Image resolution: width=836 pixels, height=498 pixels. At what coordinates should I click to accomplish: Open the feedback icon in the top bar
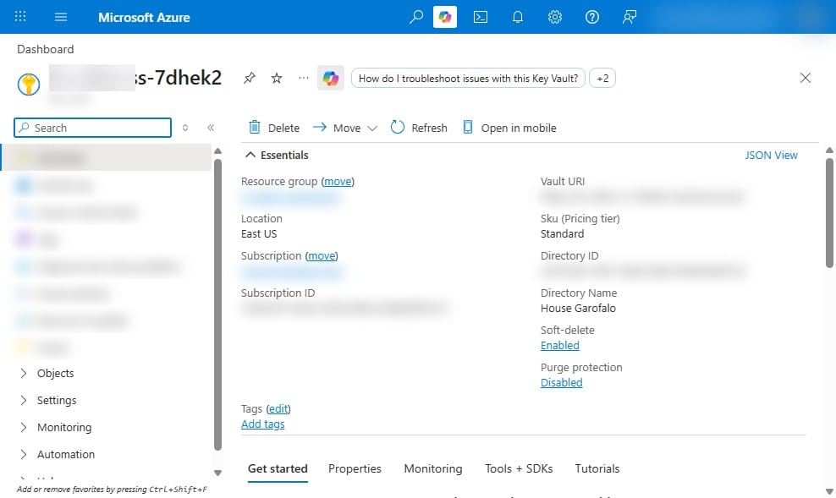click(630, 17)
